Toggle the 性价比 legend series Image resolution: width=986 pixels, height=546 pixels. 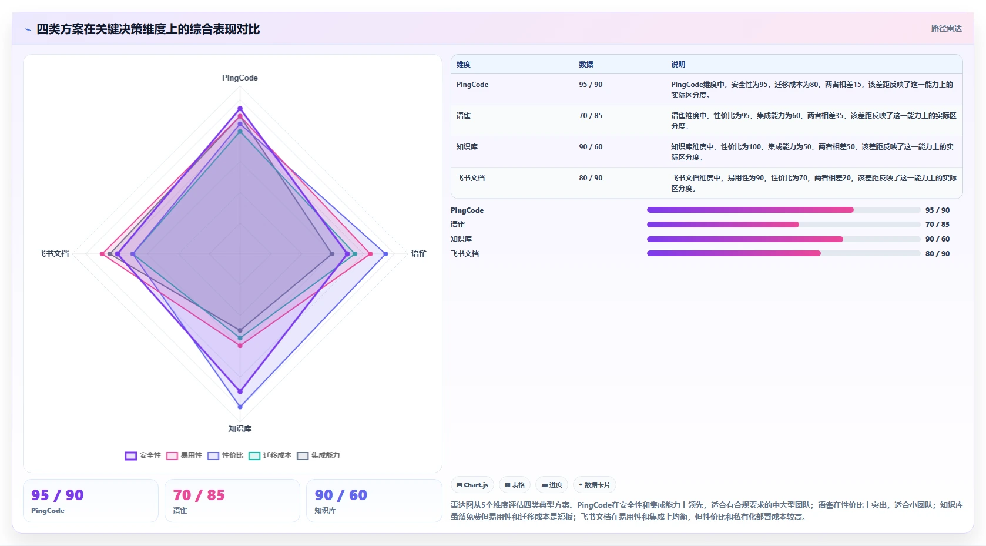[225, 455]
